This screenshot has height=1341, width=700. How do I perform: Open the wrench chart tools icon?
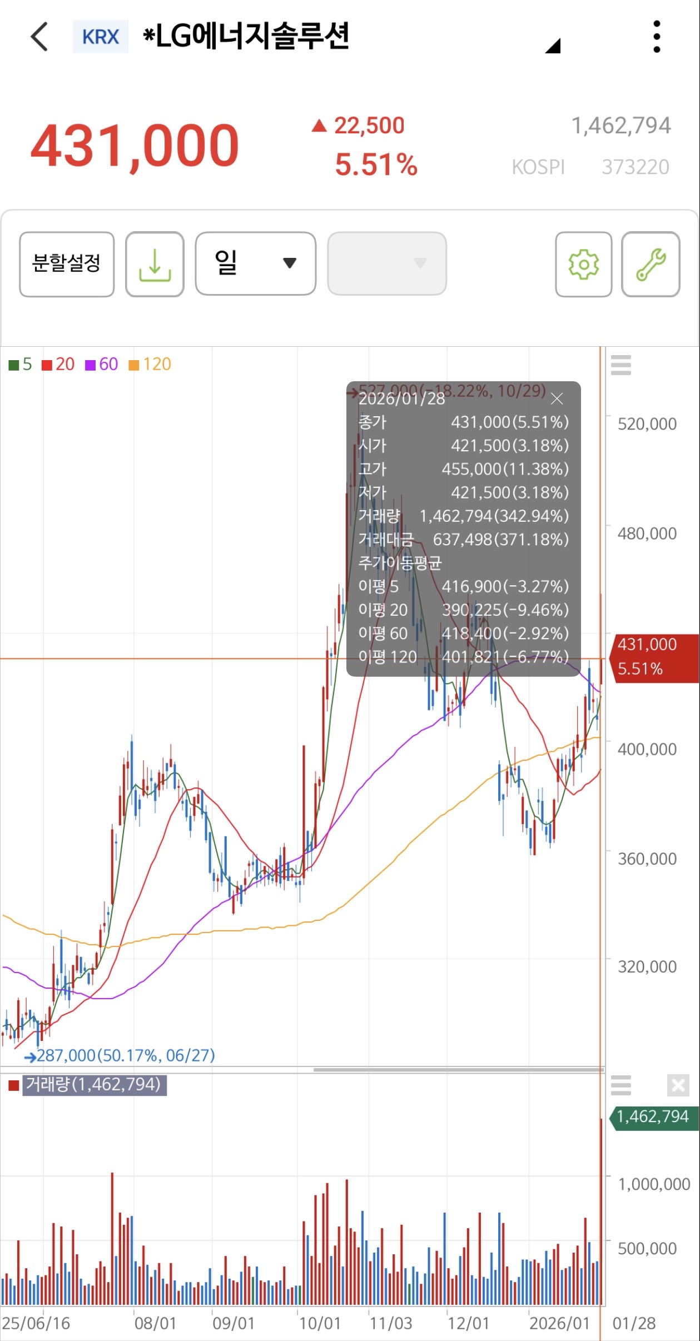[x=651, y=264]
